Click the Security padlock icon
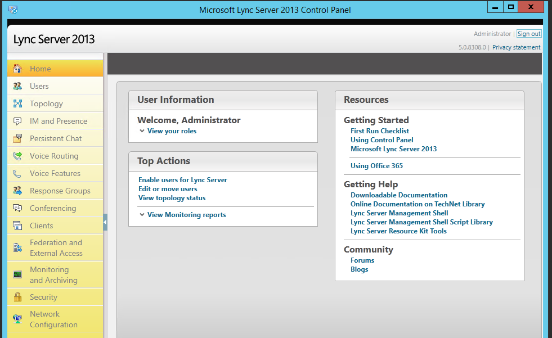Image resolution: width=552 pixels, height=338 pixels. click(17, 297)
